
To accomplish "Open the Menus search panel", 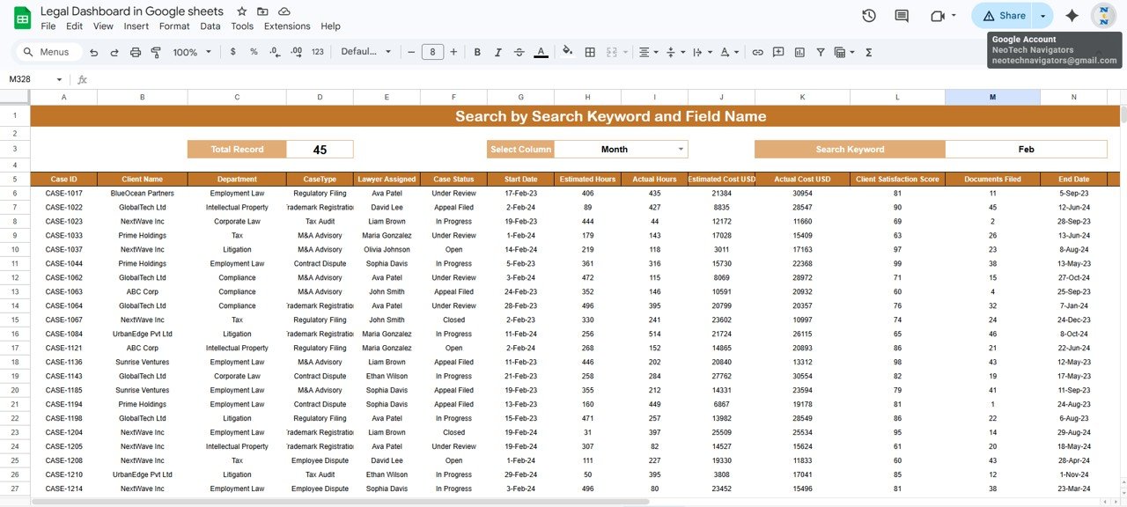I will (x=48, y=52).
